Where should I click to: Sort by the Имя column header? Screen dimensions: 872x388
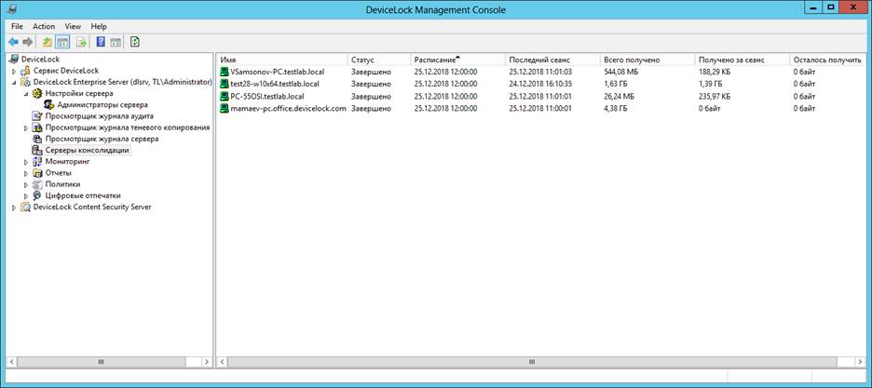click(x=282, y=60)
